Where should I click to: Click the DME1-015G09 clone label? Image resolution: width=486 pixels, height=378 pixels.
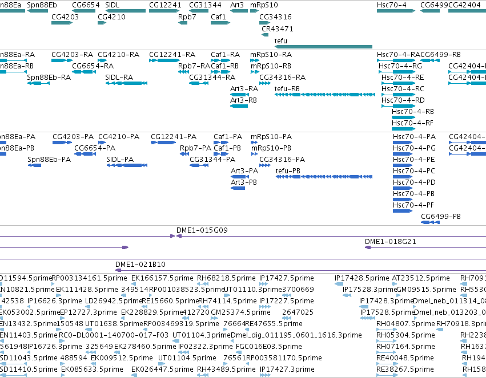[x=202, y=230]
